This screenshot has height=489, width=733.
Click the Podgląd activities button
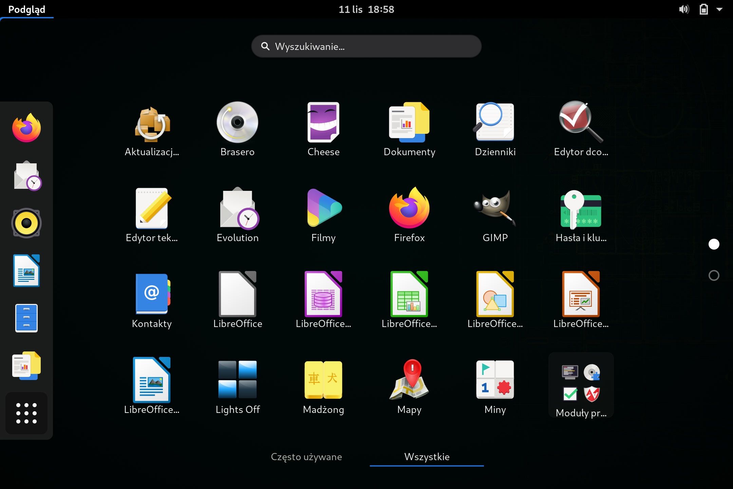point(27,9)
